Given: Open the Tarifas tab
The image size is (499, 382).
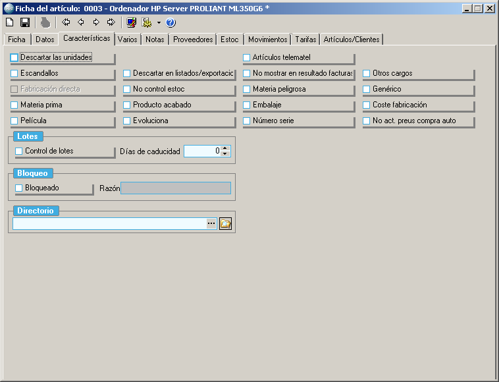Looking at the screenshot, I should click(x=305, y=40).
